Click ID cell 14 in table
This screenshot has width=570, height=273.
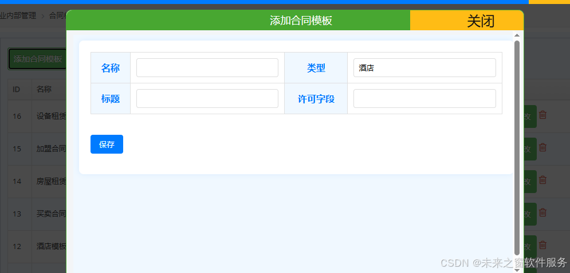point(17,181)
